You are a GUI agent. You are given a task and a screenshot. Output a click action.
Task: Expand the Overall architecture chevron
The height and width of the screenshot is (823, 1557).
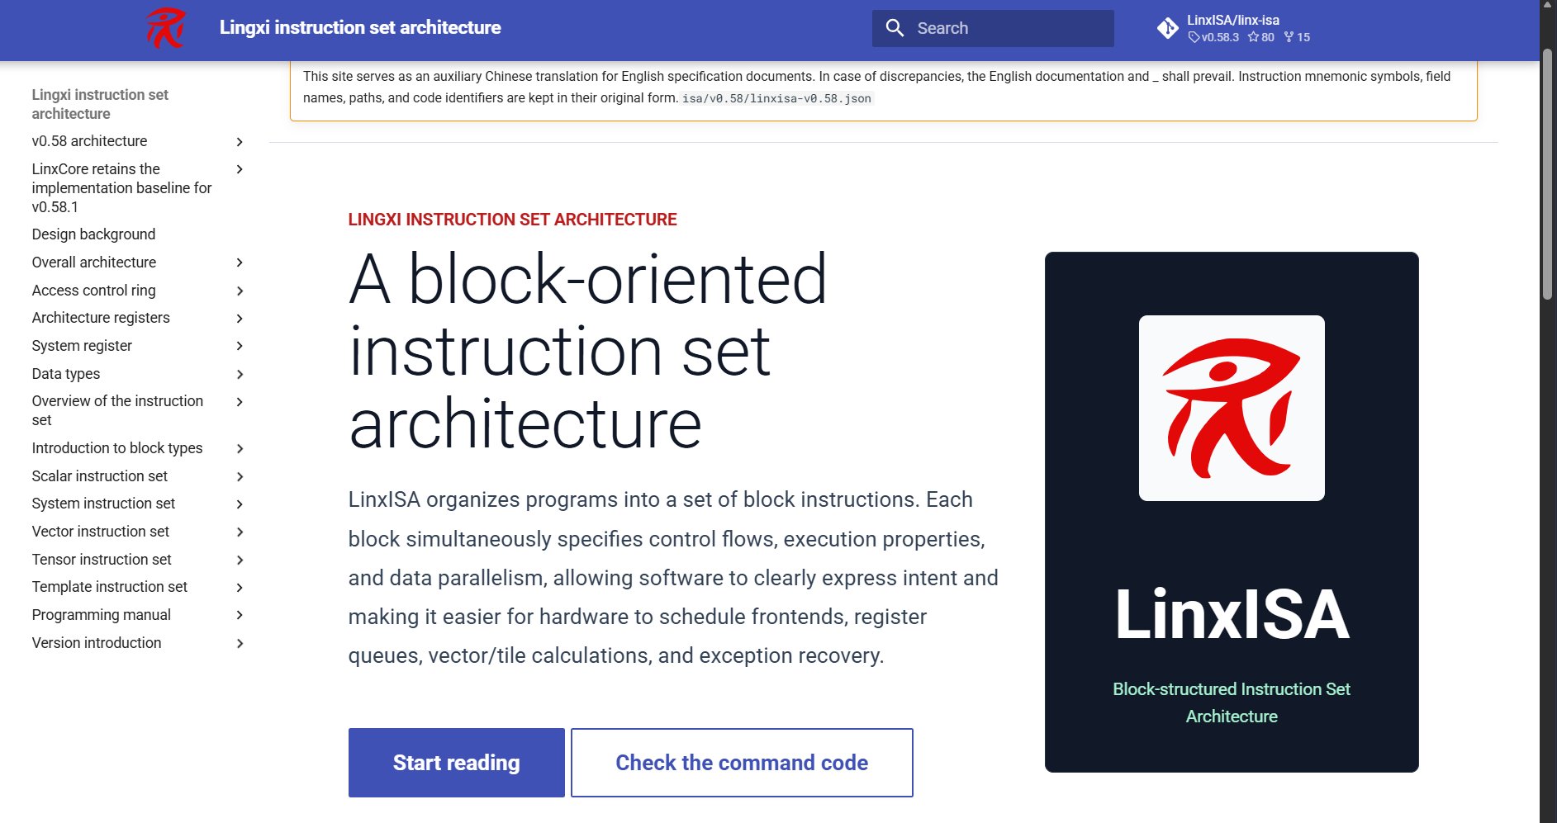point(240,263)
